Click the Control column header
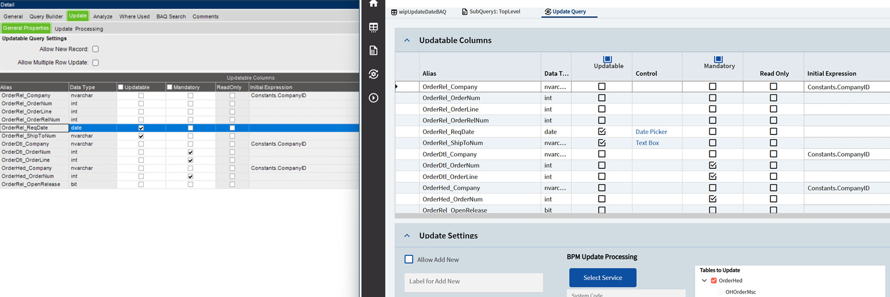Image resolution: width=890 pixels, height=297 pixels. click(x=647, y=73)
